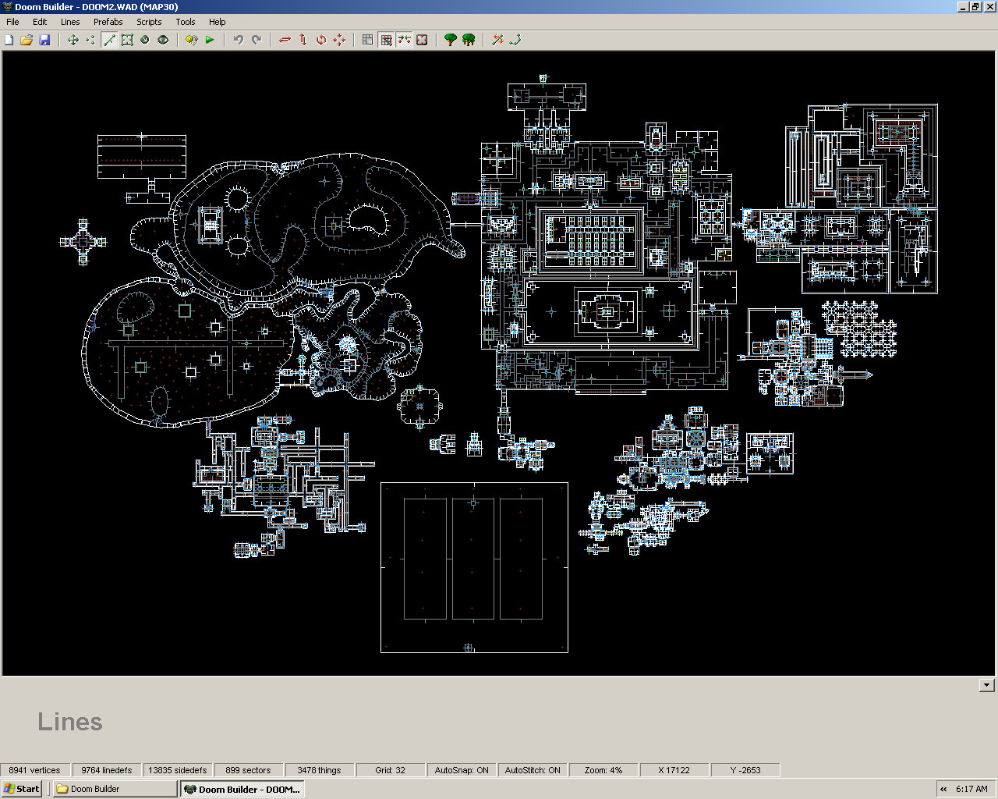Open the File menu

pos(12,22)
